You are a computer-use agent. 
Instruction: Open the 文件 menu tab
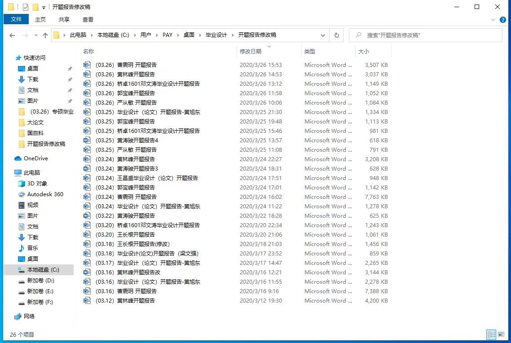click(16, 19)
